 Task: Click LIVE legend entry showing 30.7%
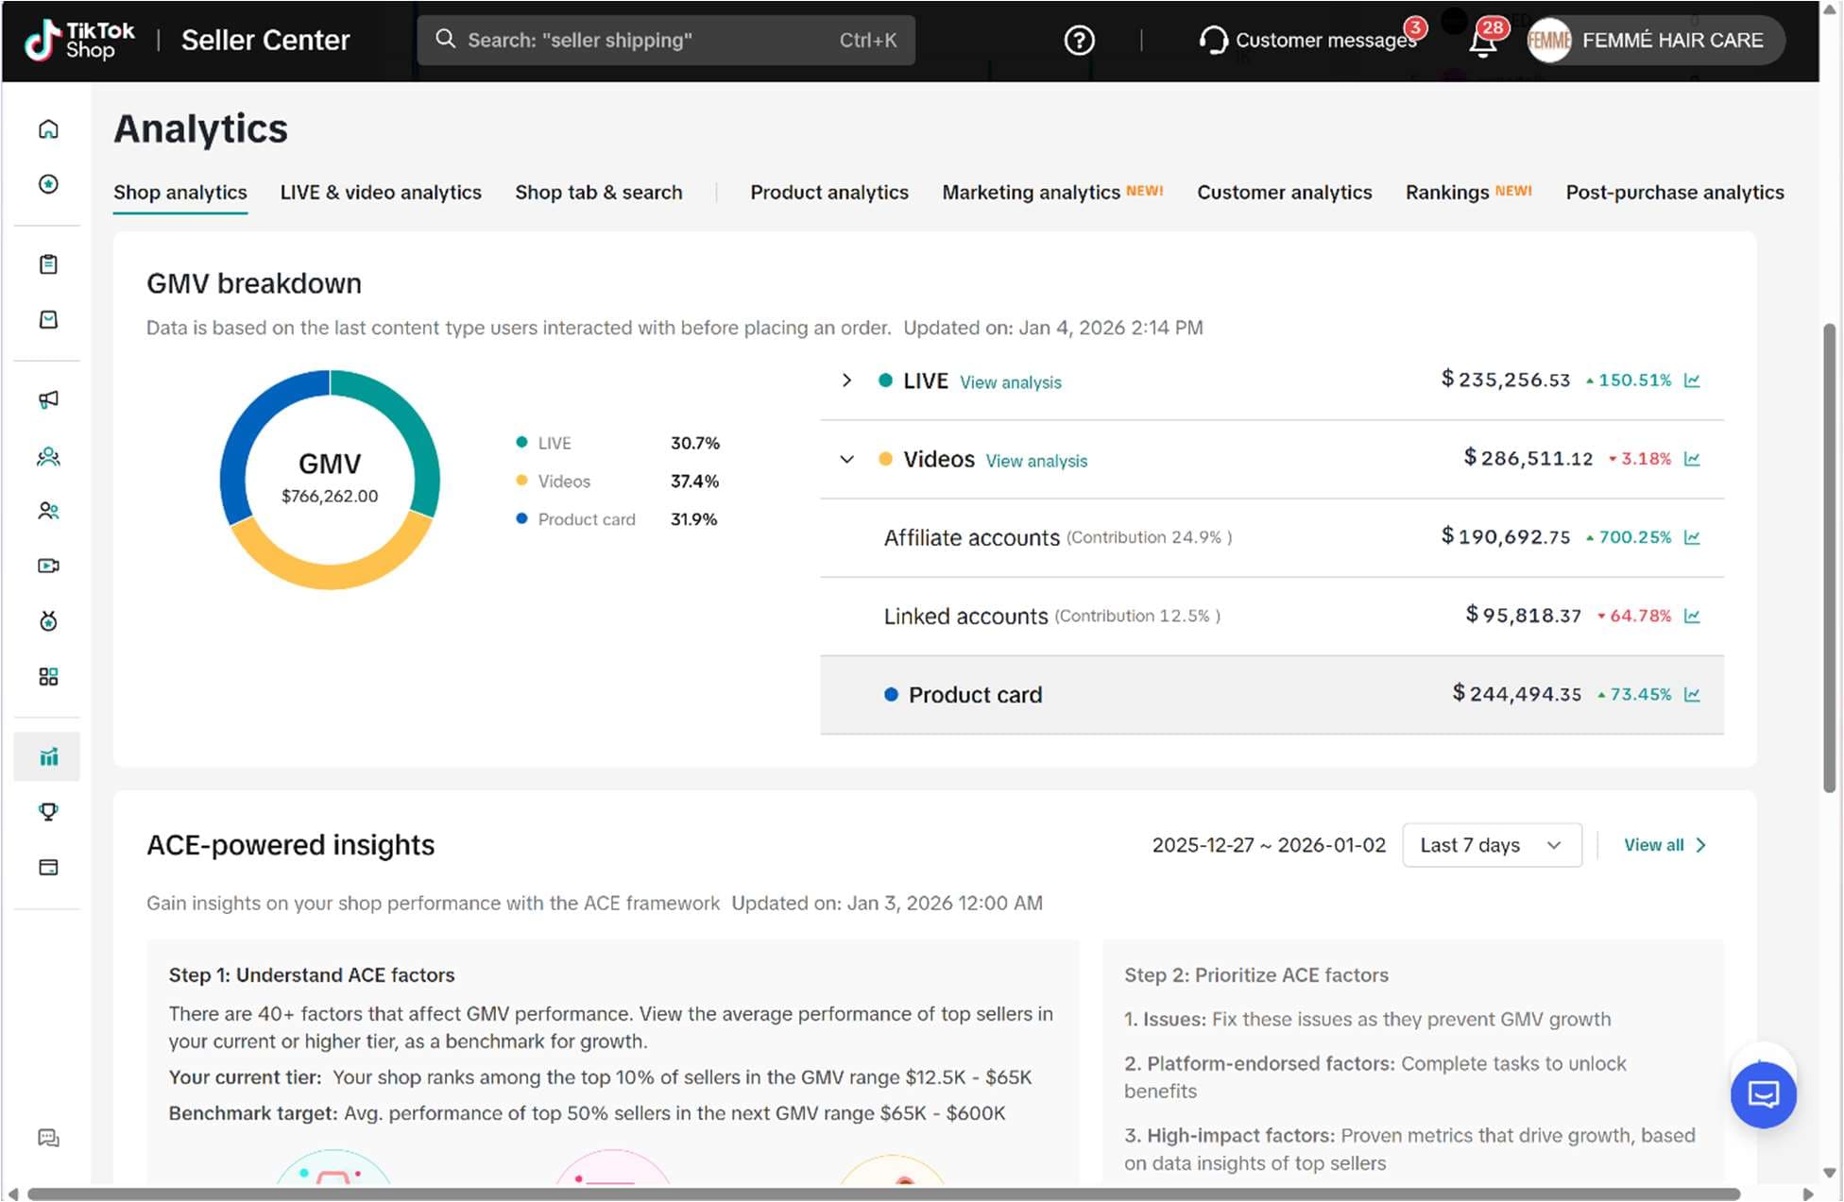coord(617,443)
